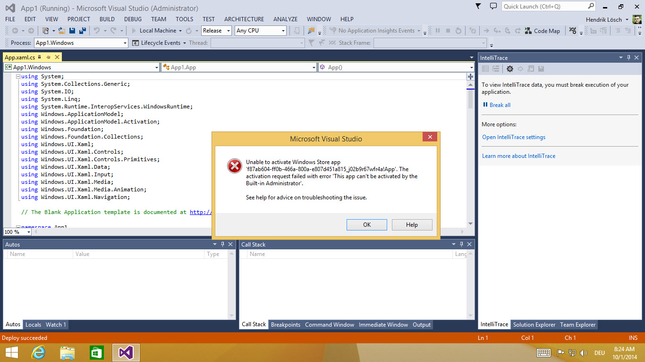
Task: Open IntelliTrace settings gear icon
Action: coord(510,69)
